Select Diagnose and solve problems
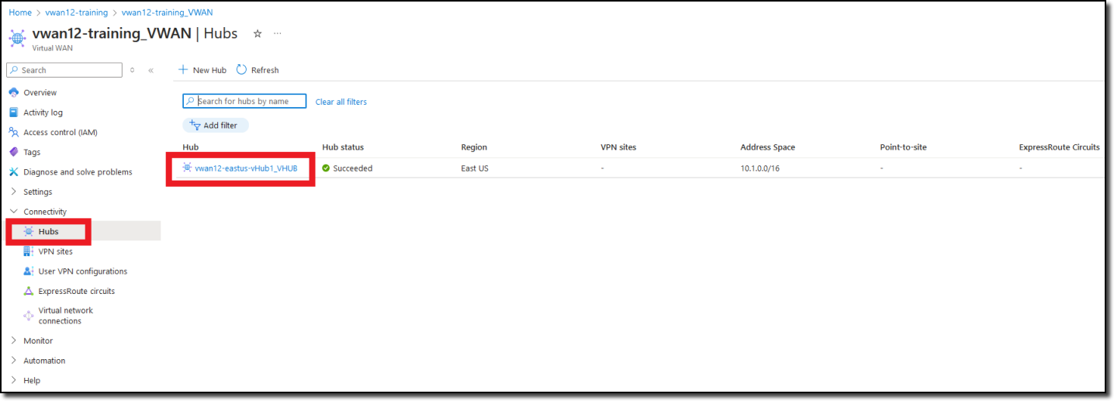Screen dimensions: 1114x401 [x=78, y=172]
